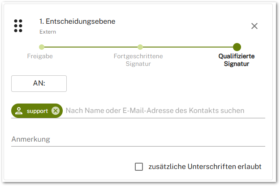Viewport: 280px width, 186px height.
Task: Enable the zusätzliche Unterschriften erlaubt checkbox
Action: tap(139, 167)
